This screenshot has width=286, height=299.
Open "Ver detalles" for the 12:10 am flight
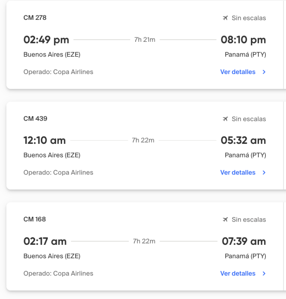click(238, 172)
